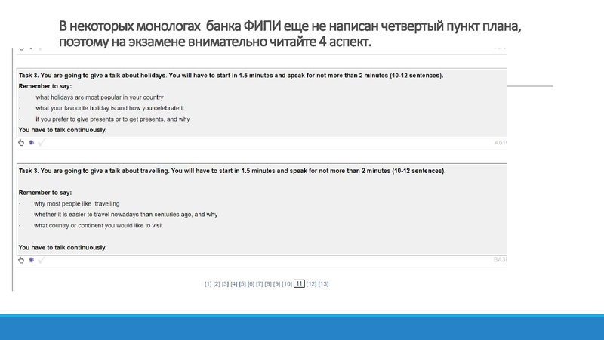The height and width of the screenshot is (340, 604).
Task: Go to page [10] in pagination
Action: 287,284
